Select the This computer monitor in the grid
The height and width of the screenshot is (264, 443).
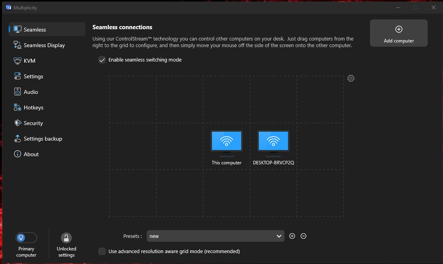(x=226, y=143)
